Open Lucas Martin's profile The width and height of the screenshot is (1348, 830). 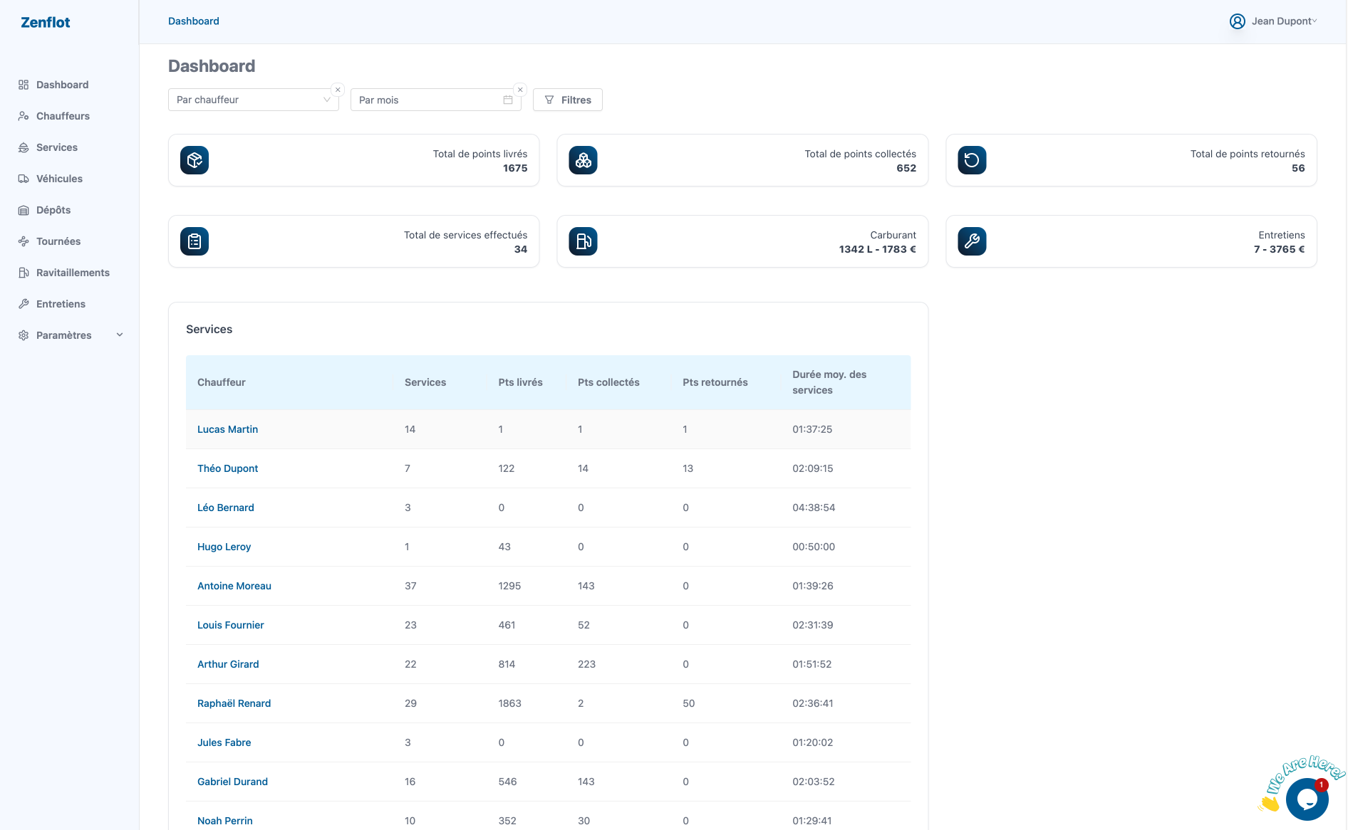click(228, 429)
